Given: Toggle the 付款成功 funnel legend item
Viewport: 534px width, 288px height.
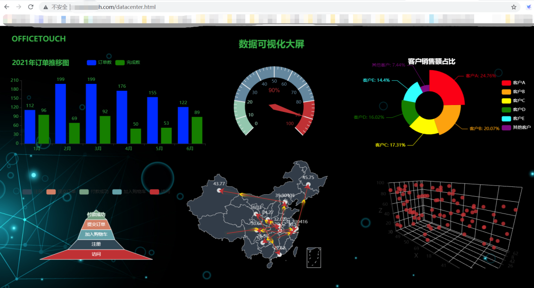Looking at the screenshot, I should tap(94, 192).
